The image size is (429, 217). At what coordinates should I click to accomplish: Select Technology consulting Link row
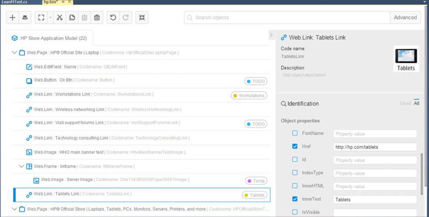(x=142, y=138)
